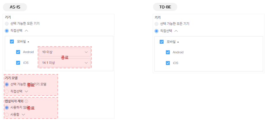Image resolution: width=273 pixels, height=124 pixels.
Task: Expand the 직접선택 chevron under 기기 모델
Action: [x=26, y=92]
